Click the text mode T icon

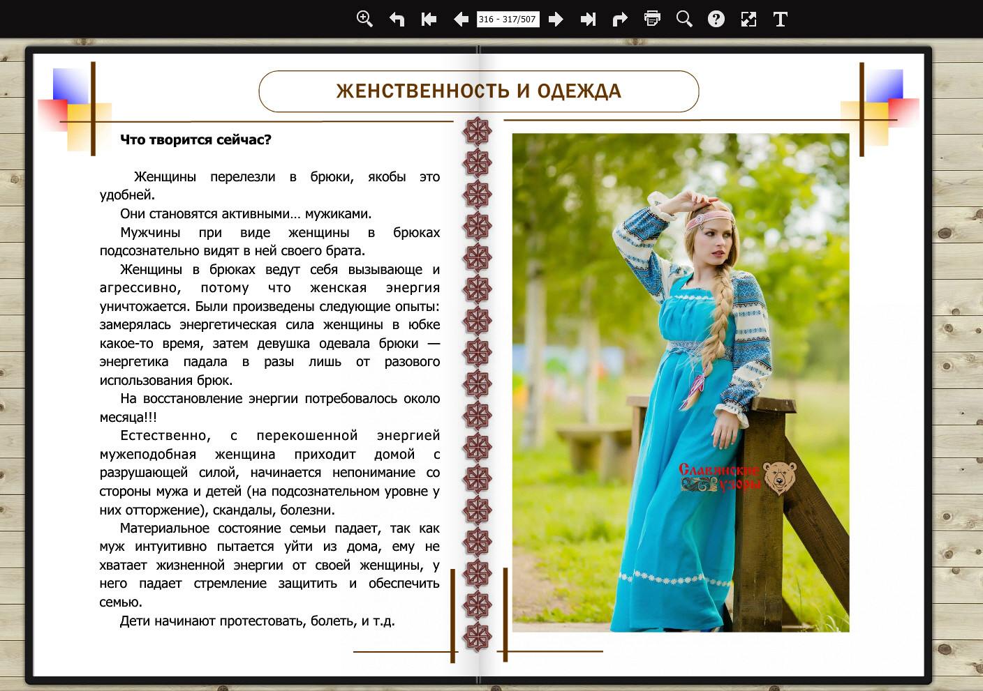click(x=781, y=19)
